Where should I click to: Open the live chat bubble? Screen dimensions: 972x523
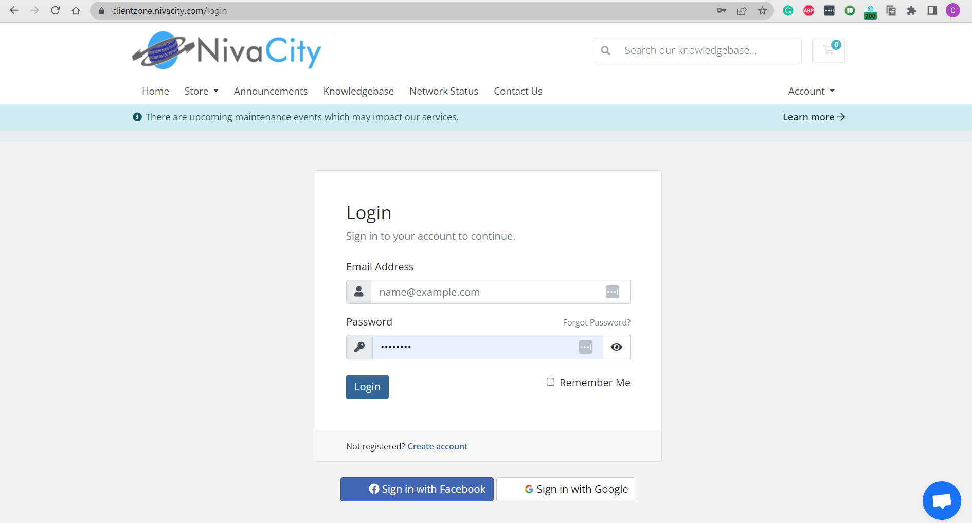tap(942, 500)
